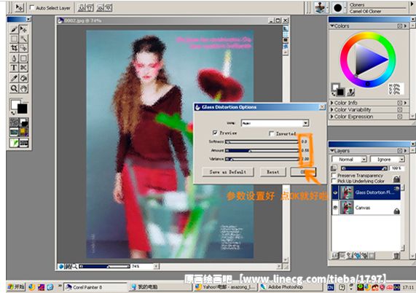Screen dimensions: 416x293
Task: Hide the Canvas layer eye
Action: pyautogui.click(x=335, y=207)
